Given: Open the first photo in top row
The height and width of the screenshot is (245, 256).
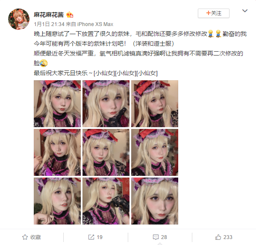Looking at the screenshot, I should (57, 104).
